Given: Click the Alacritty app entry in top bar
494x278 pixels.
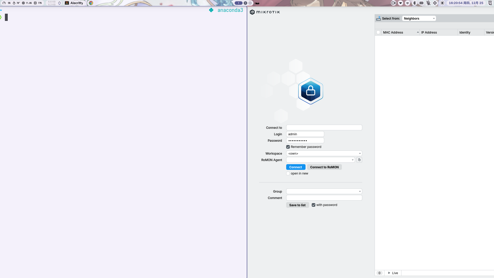Looking at the screenshot, I should coord(74,3).
